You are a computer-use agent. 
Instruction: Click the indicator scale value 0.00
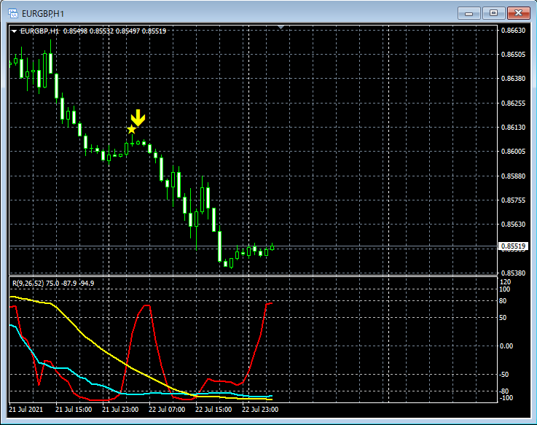point(506,346)
